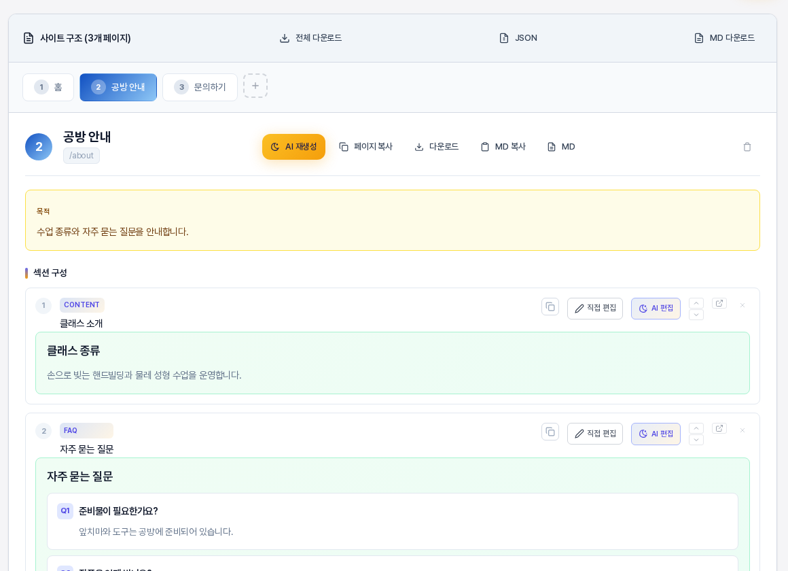Click the 사이트 구조 (3개 페이지) title

(86, 38)
